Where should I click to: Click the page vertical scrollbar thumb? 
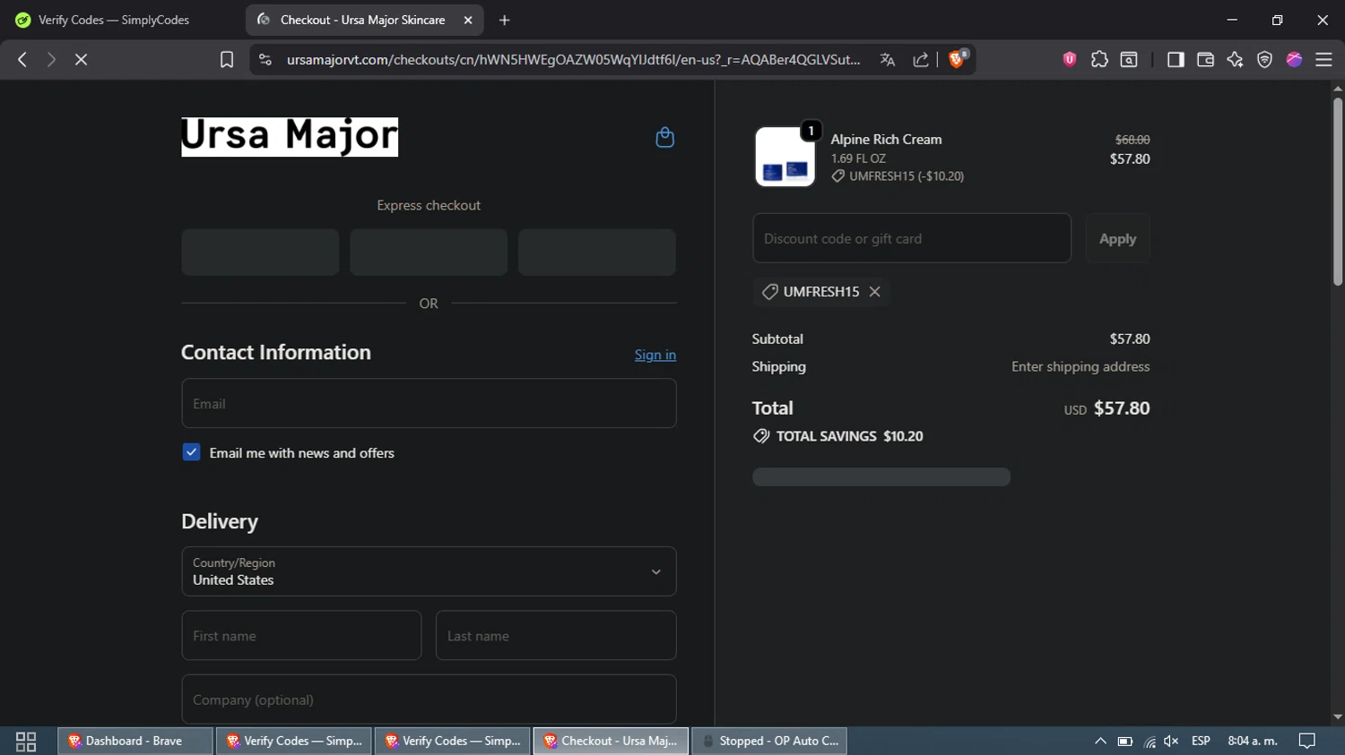pyautogui.click(x=1338, y=192)
